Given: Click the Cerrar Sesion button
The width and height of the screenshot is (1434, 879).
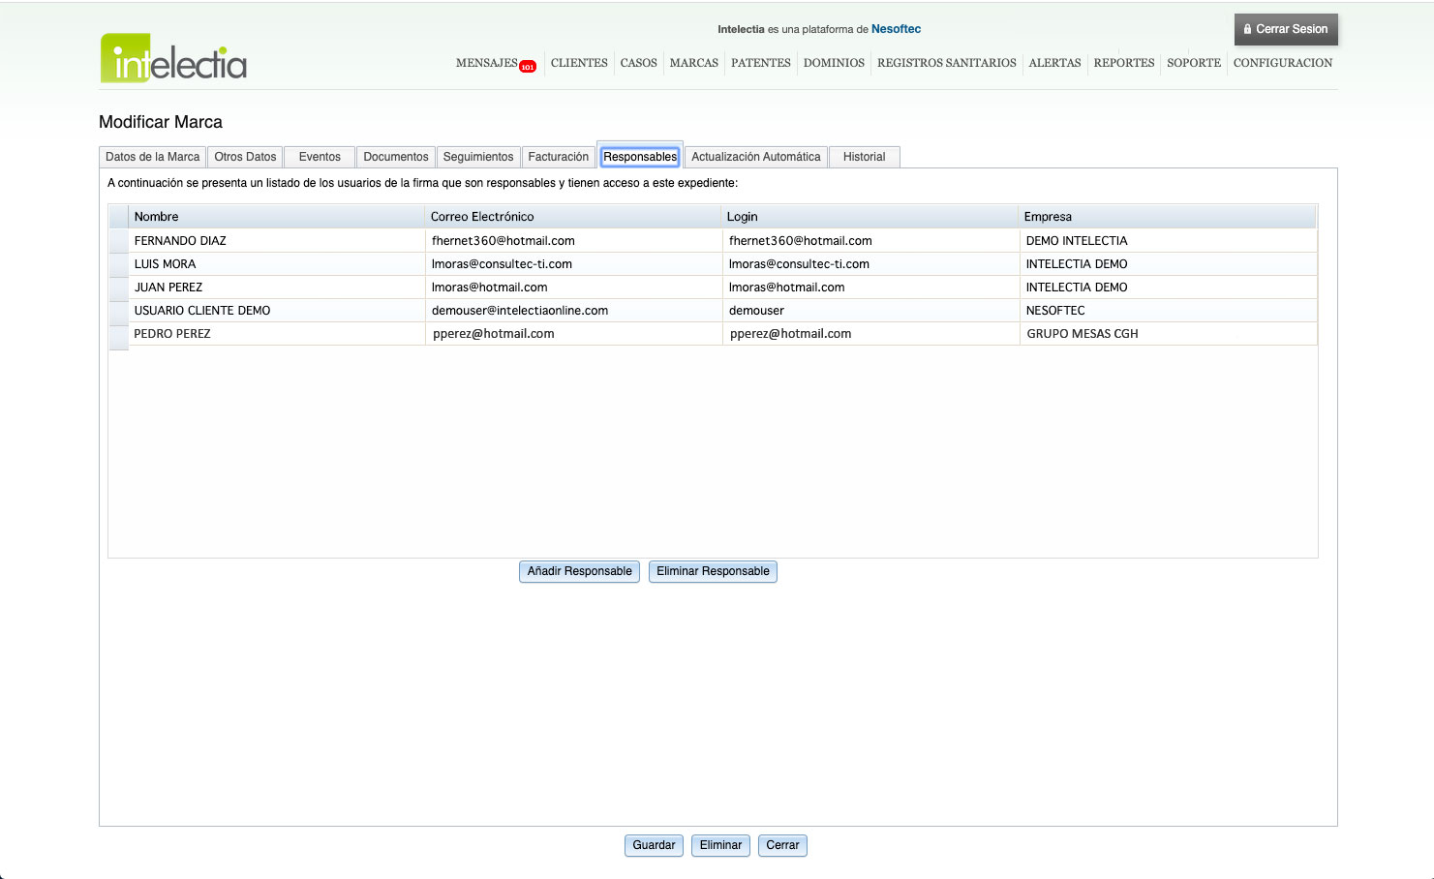Looking at the screenshot, I should click(x=1285, y=29).
